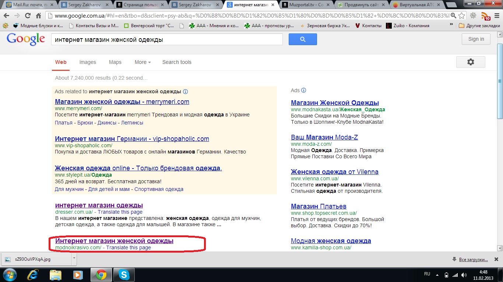Click 'Translate this page' for dresser.com.ua
The image size is (503, 282).
point(120,212)
